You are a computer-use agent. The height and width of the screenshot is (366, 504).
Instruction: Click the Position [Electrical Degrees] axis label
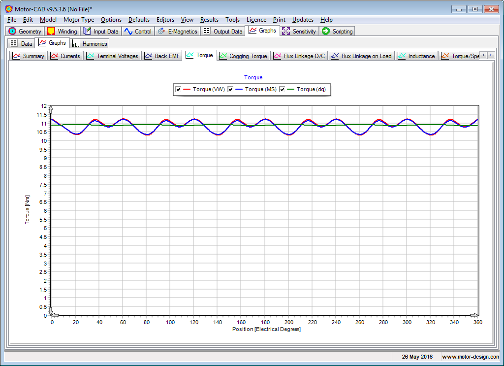coord(266,329)
